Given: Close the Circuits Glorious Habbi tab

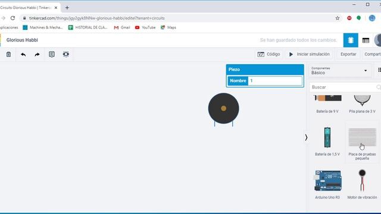Looking at the screenshot, I should click(x=56, y=8).
